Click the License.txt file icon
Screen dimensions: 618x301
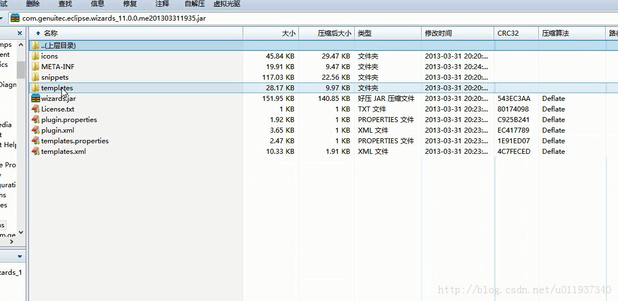[x=36, y=109]
